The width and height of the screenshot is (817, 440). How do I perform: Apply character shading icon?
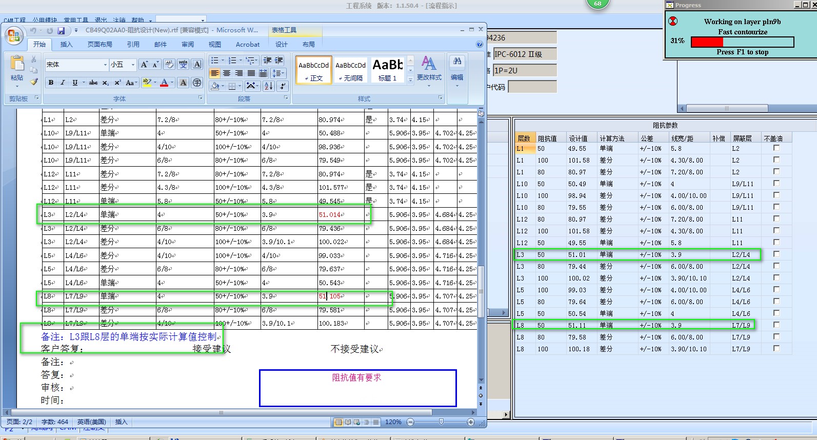click(x=183, y=83)
